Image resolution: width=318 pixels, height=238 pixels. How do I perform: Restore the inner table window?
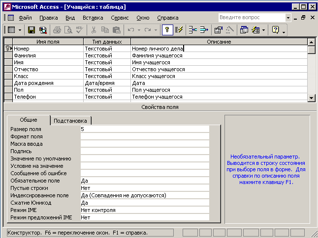(303, 18)
